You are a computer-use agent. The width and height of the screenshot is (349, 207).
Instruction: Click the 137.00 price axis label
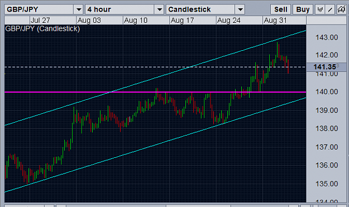(327, 147)
